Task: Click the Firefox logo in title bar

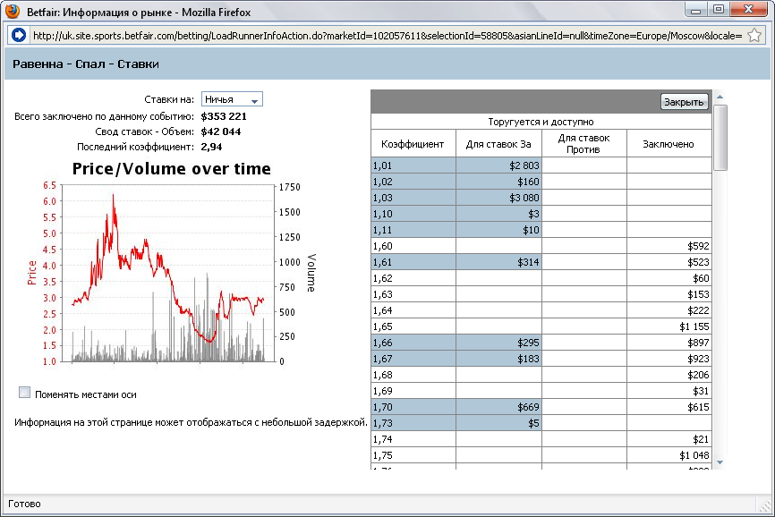Action: tap(13, 11)
